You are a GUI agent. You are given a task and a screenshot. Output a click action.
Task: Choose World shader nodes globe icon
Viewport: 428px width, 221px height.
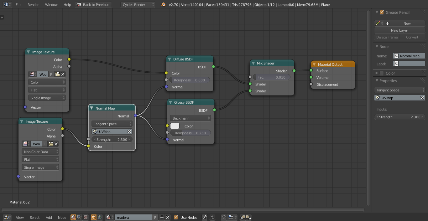coord(100,217)
